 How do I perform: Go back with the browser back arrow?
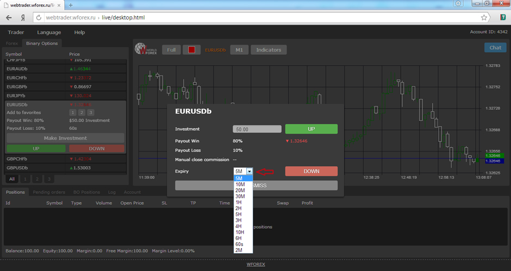9,17
